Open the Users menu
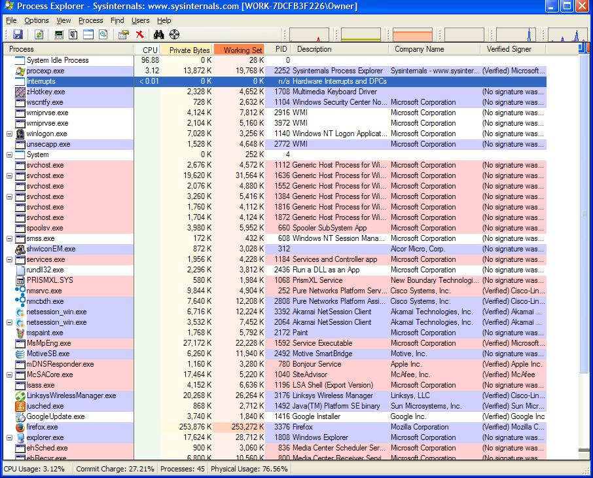The width and height of the screenshot is (593, 478). (x=140, y=20)
